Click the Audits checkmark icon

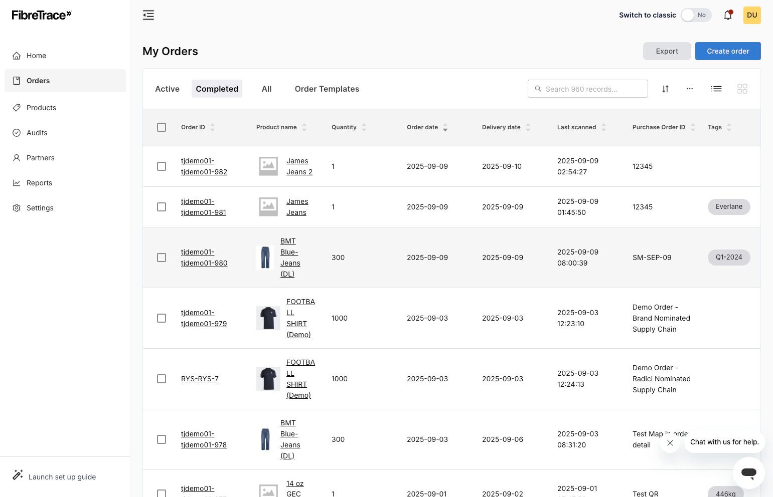(x=17, y=133)
